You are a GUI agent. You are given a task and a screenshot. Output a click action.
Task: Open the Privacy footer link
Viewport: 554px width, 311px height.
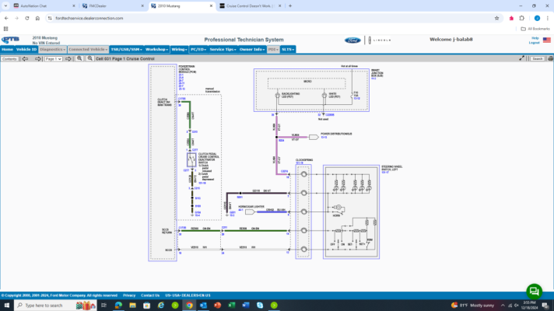129,295
